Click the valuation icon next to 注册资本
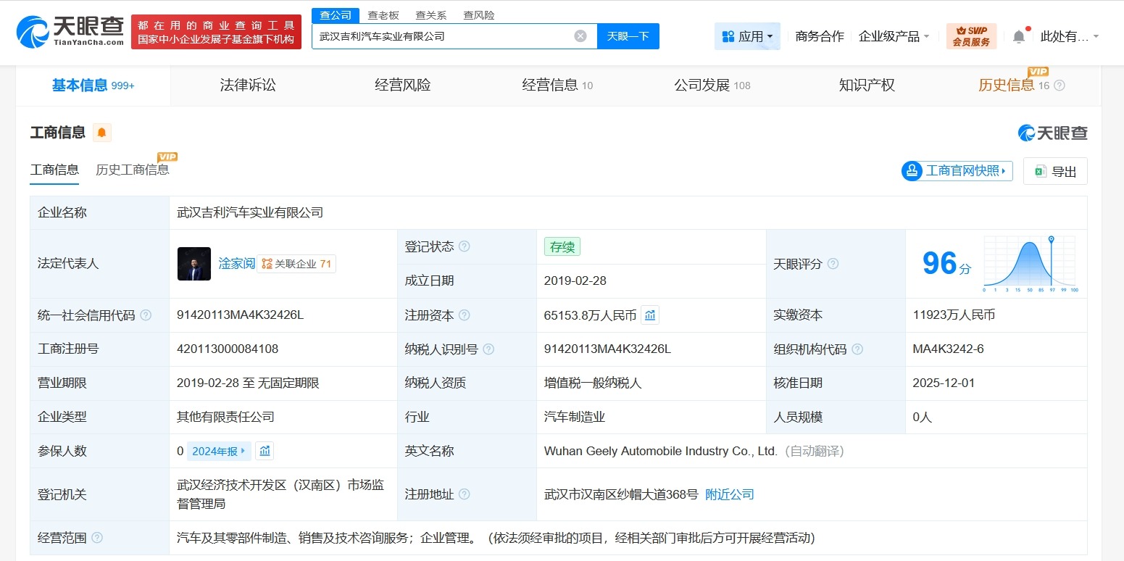 pyautogui.click(x=650, y=315)
